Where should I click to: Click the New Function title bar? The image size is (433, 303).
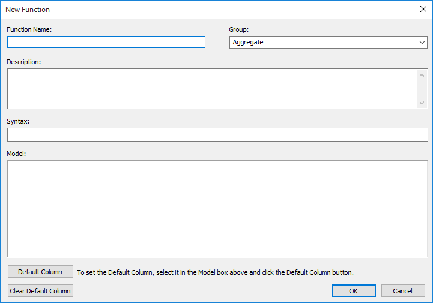[x=180, y=9]
